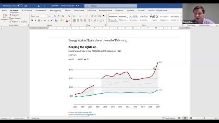Click the Clear Formatting icon

69,16
